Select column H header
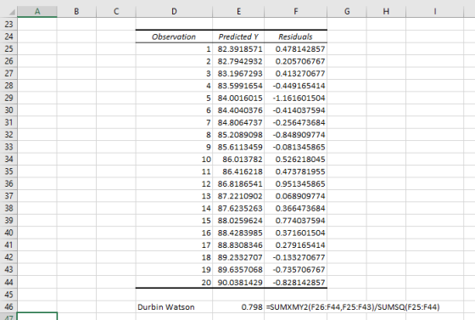This screenshot has width=475, height=320. (x=386, y=12)
